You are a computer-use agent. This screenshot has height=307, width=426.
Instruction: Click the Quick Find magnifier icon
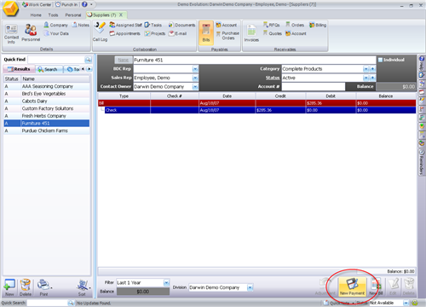88,60
